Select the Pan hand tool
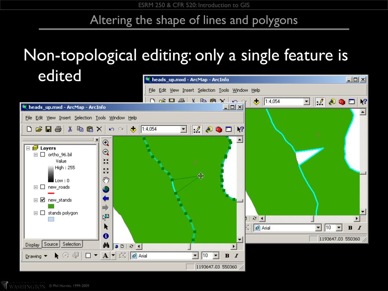This screenshot has height=291, width=388. tap(106, 180)
